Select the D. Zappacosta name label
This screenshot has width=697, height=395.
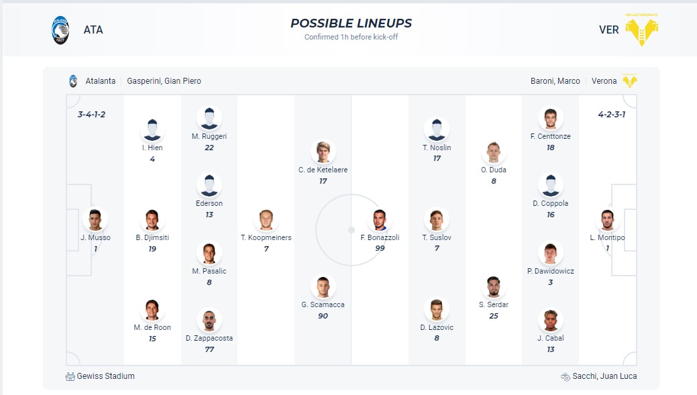click(x=209, y=338)
